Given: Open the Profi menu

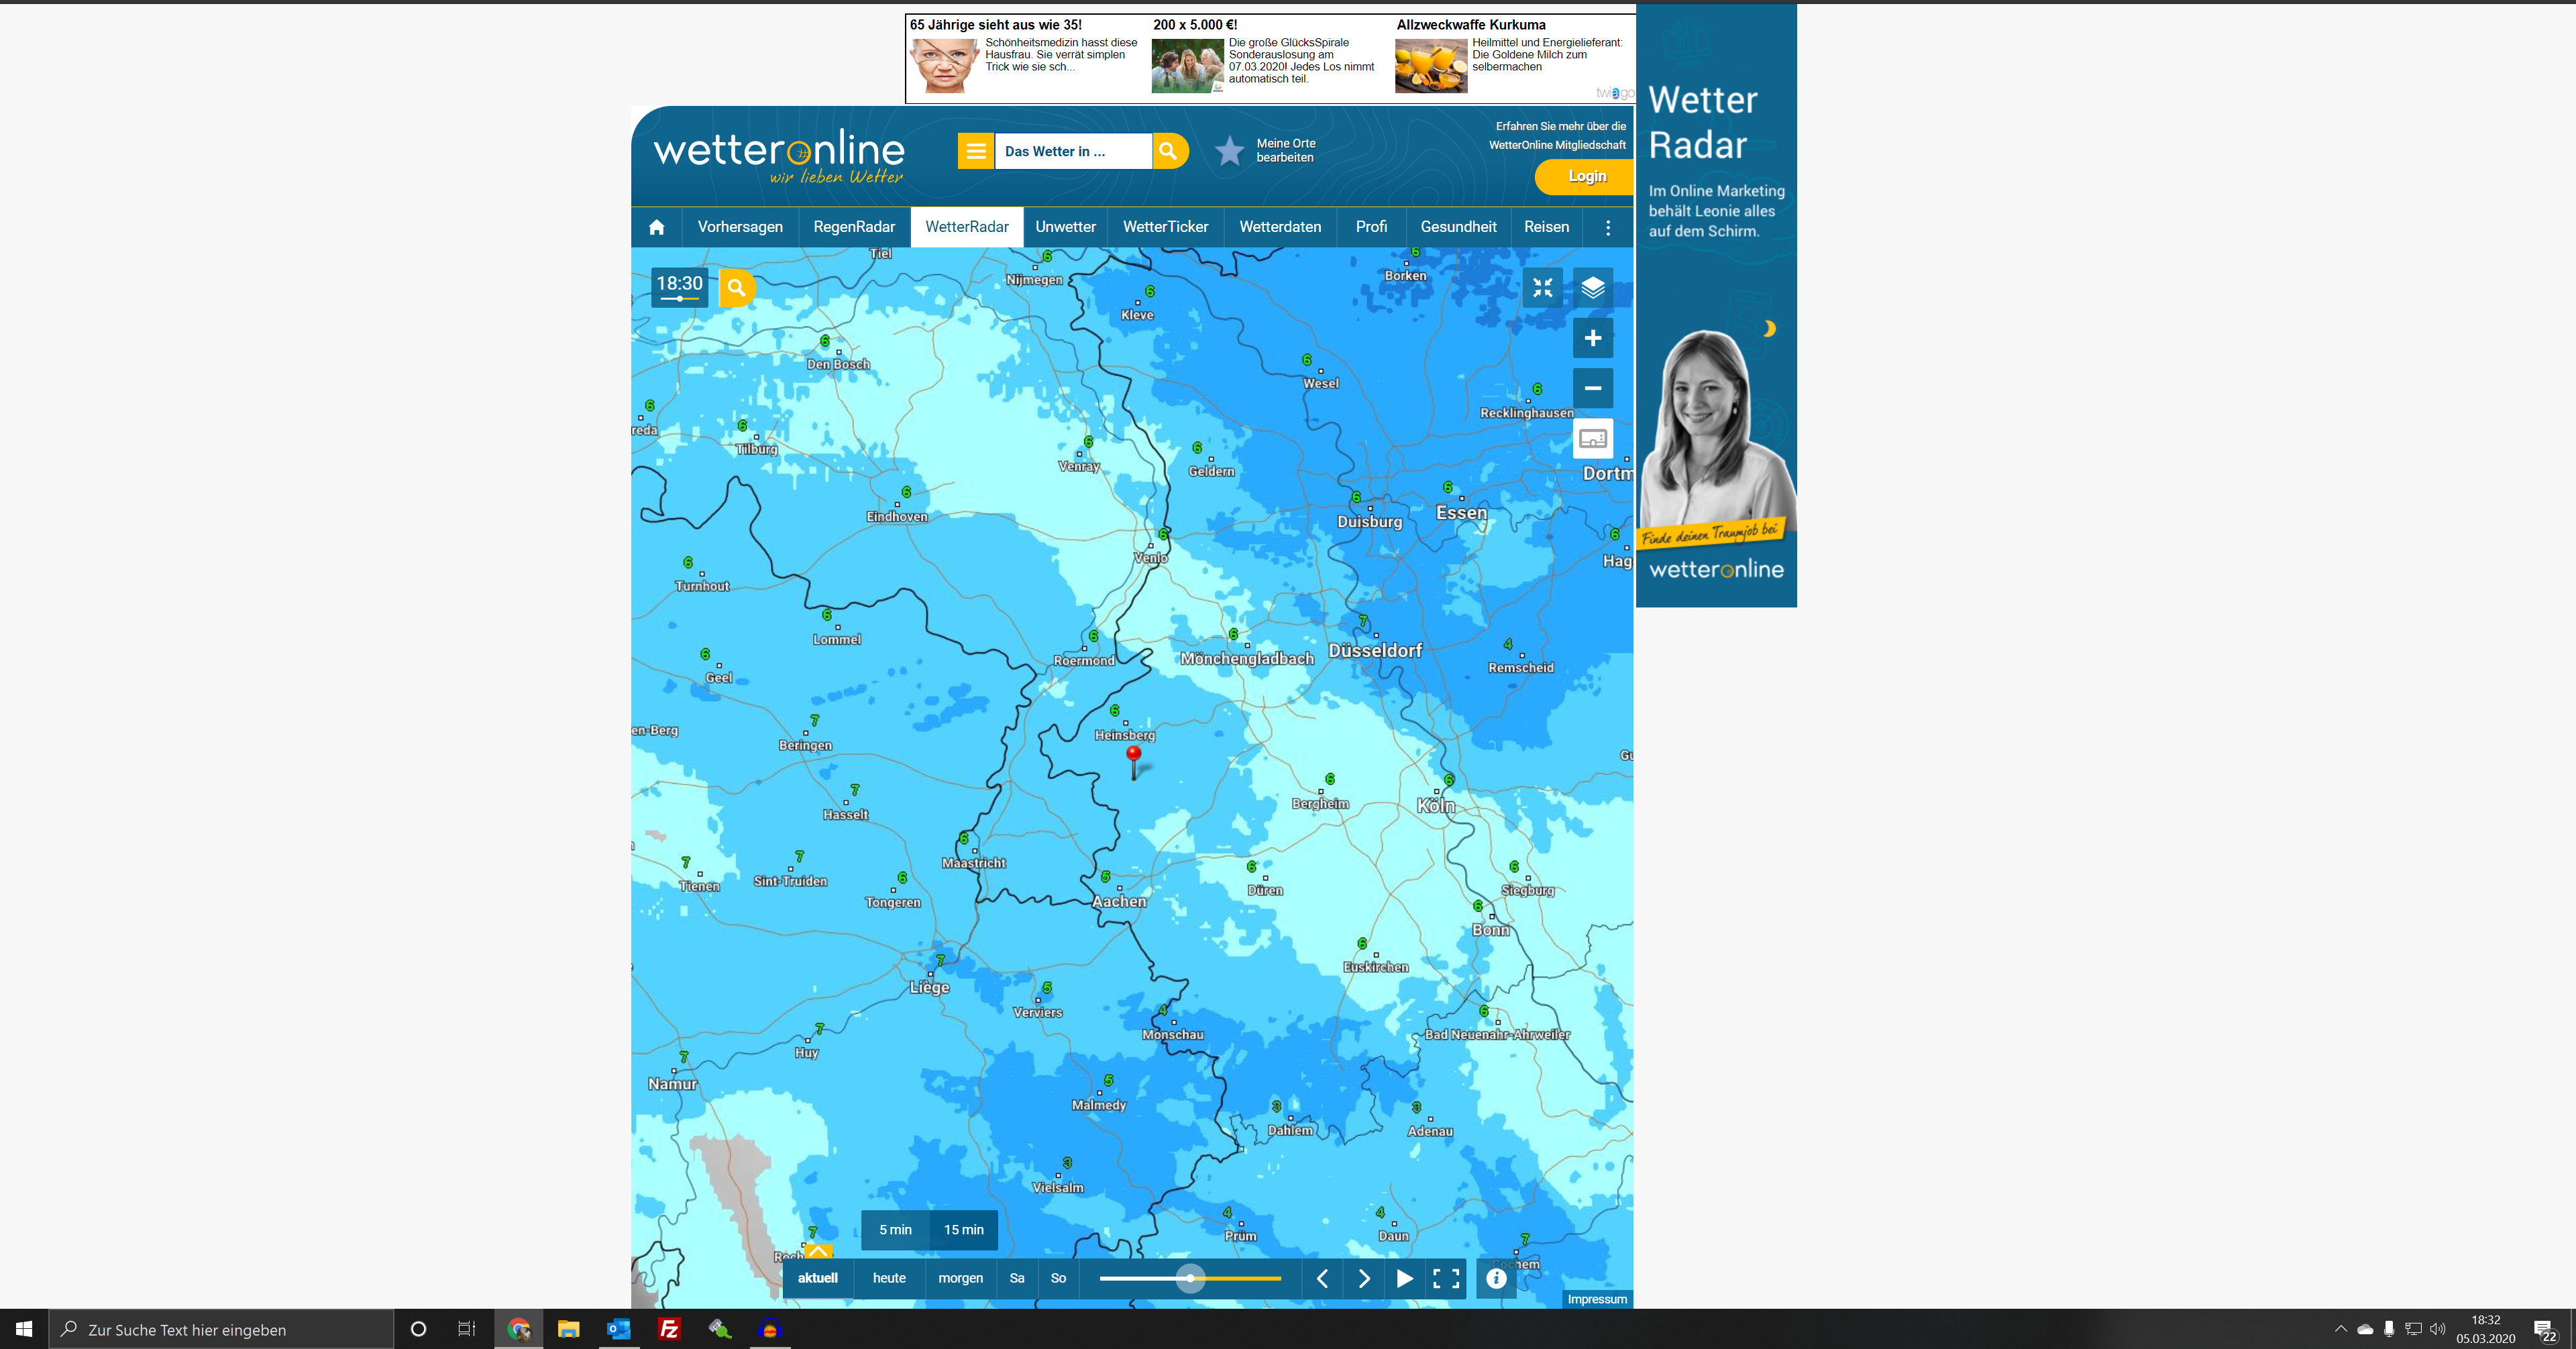Looking at the screenshot, I should tap(1371, 227).
